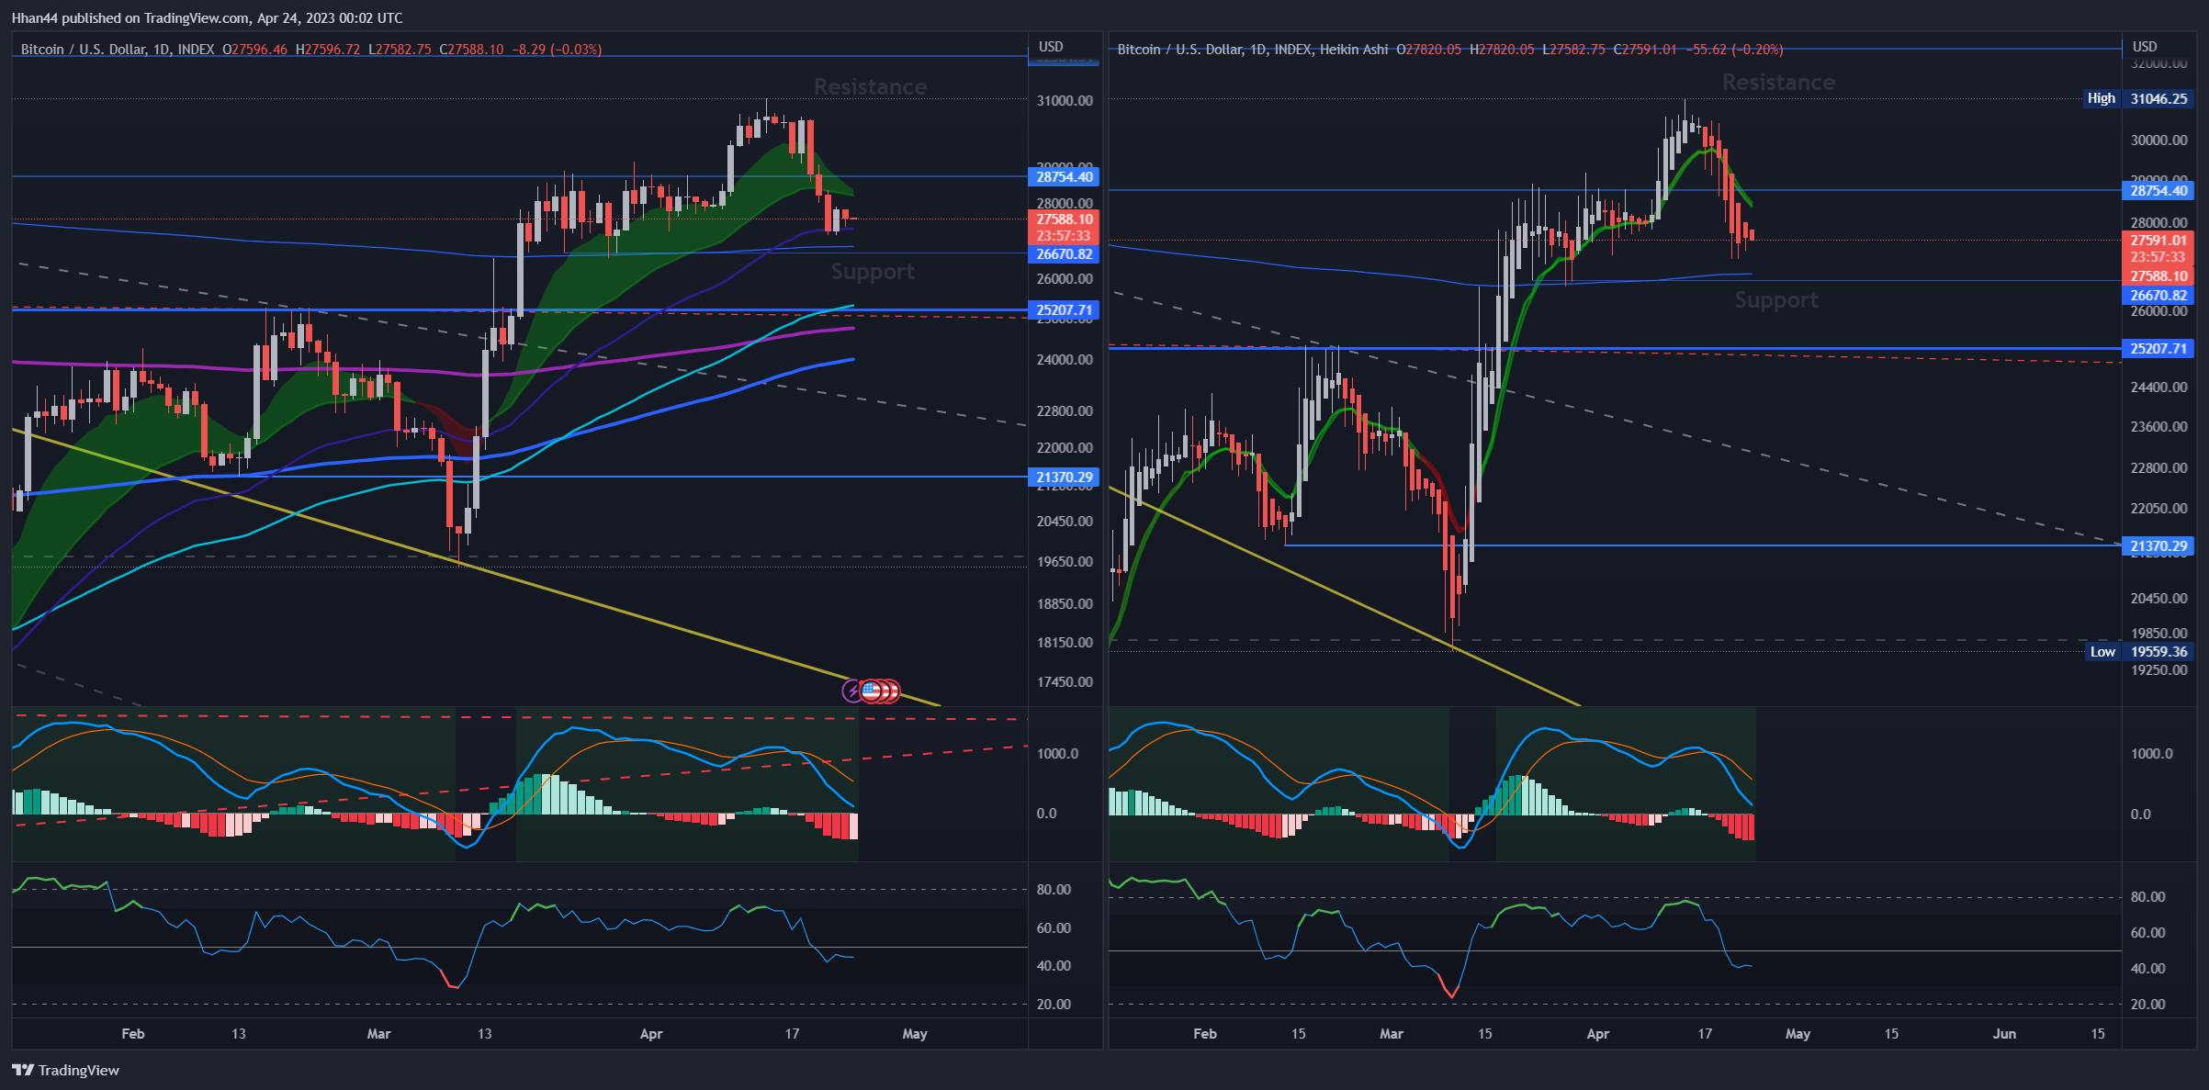Click the 80.00 RSI scale value on left chart
This screenshot has width=2209, height=1090.
(x=1054, y=890)
